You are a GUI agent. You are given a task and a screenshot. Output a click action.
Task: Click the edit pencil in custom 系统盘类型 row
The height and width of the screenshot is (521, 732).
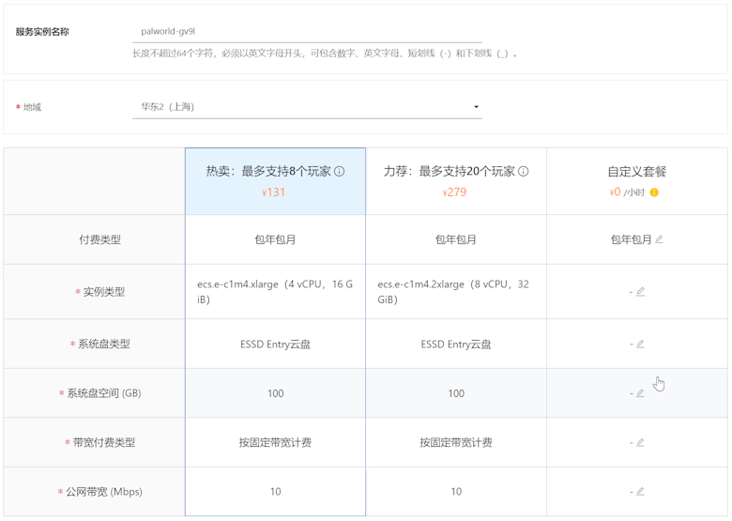point(640,345)
